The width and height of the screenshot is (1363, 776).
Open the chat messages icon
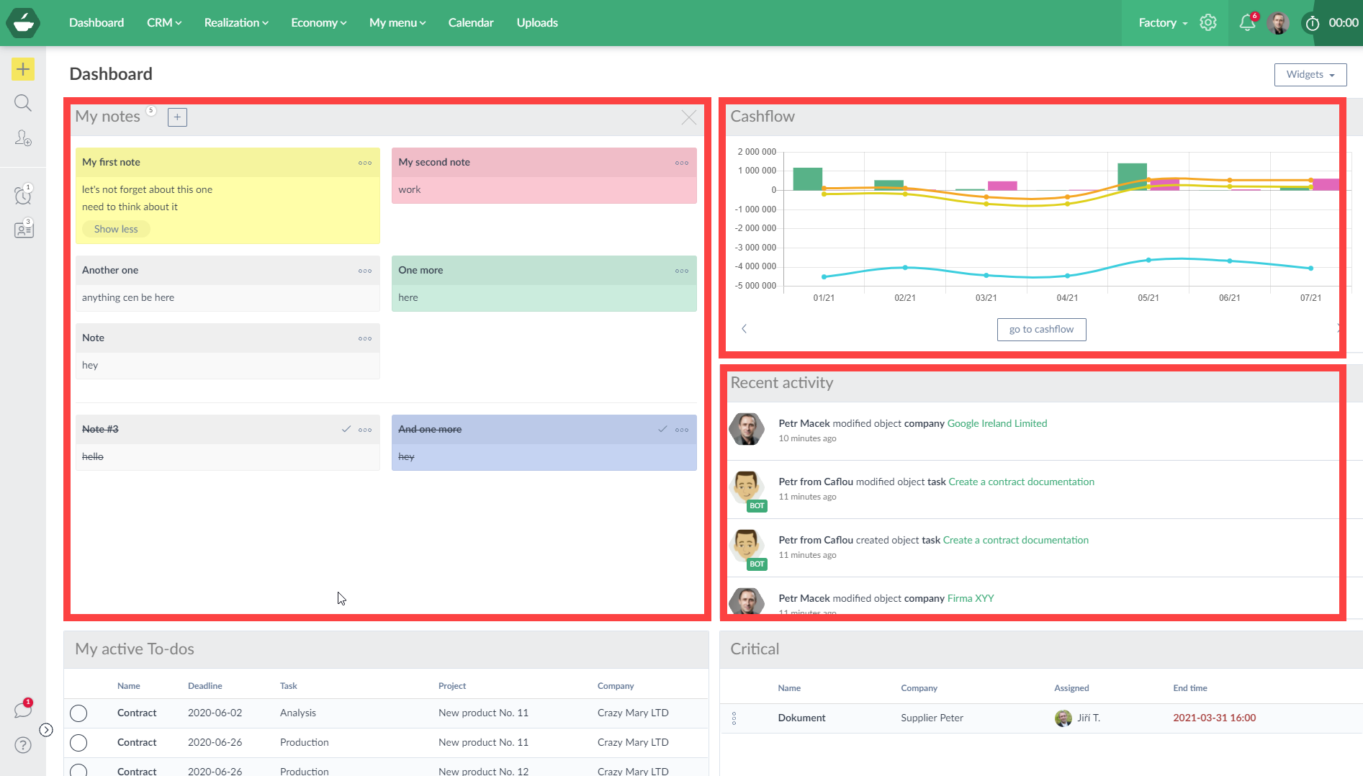coord(23,710)
